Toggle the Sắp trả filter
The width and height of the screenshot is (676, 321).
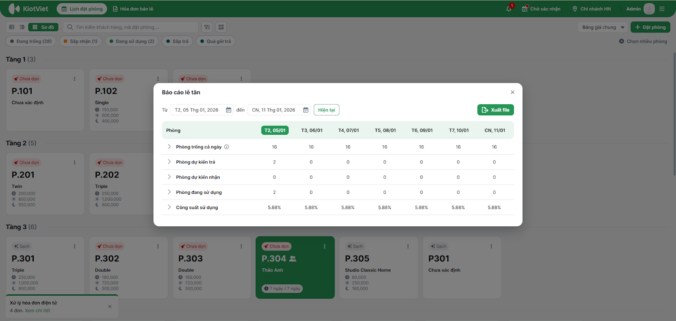click(177, 41)
